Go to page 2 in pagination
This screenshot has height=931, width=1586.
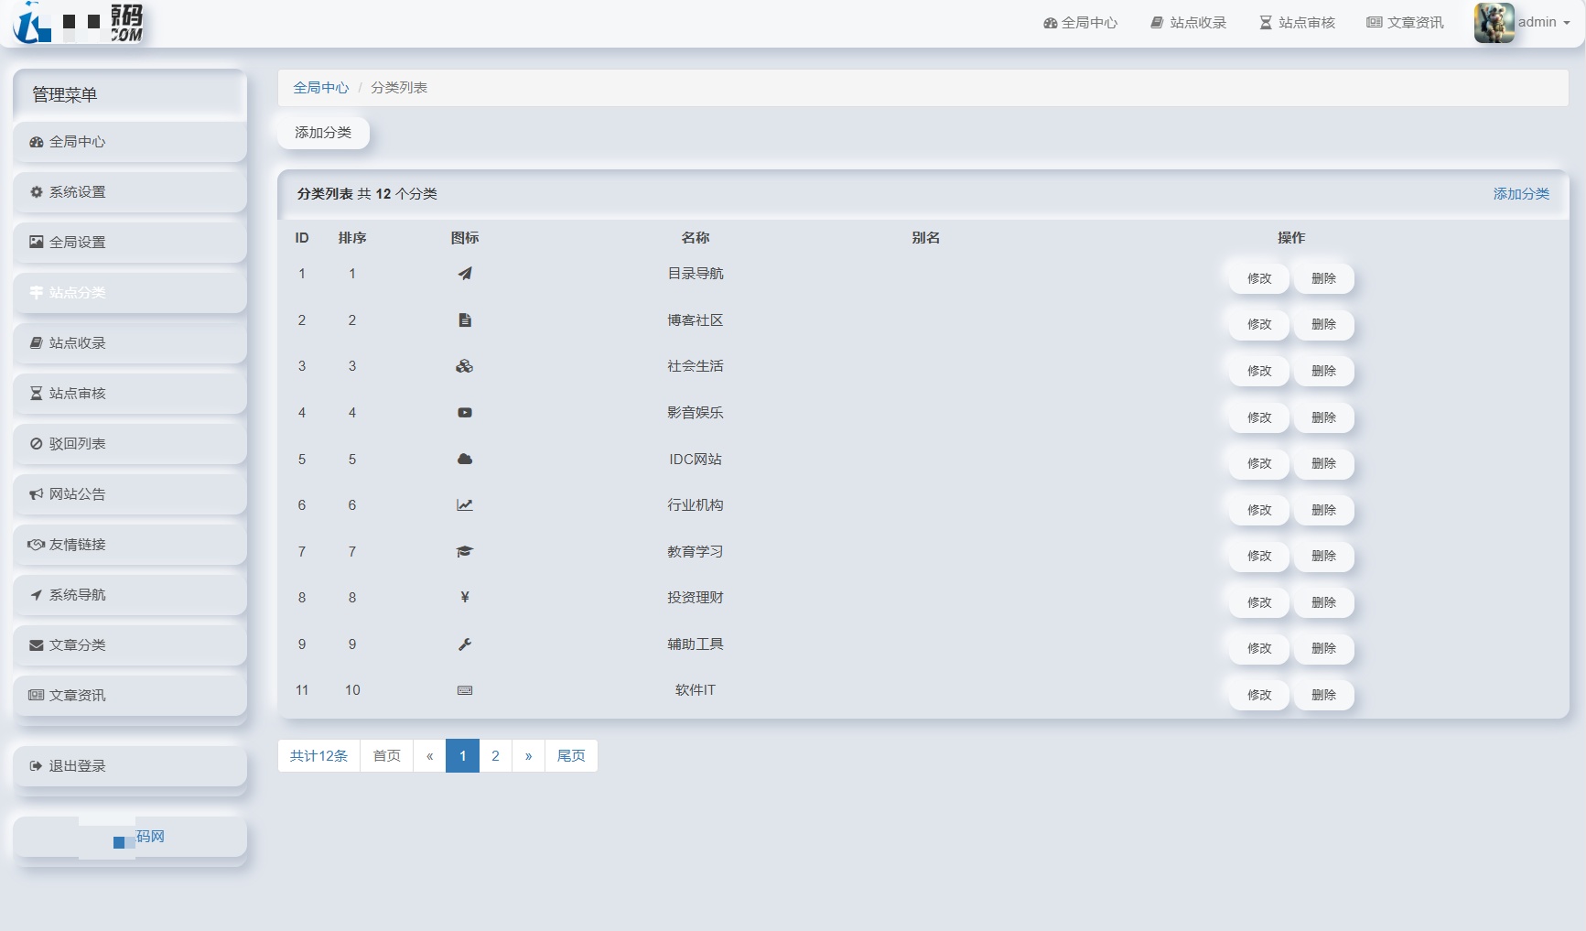(x=495, y=756)
